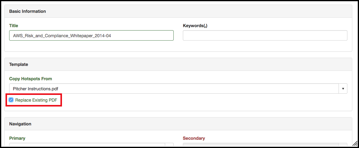
Task: Click the Copy Hotspots From dropdown arrow
Action: (343, 89)
